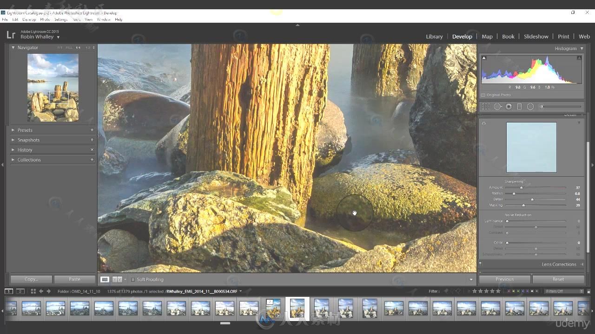Clear history with the X icon
Viewport: 595px width, 334px height.
[92, 149]
